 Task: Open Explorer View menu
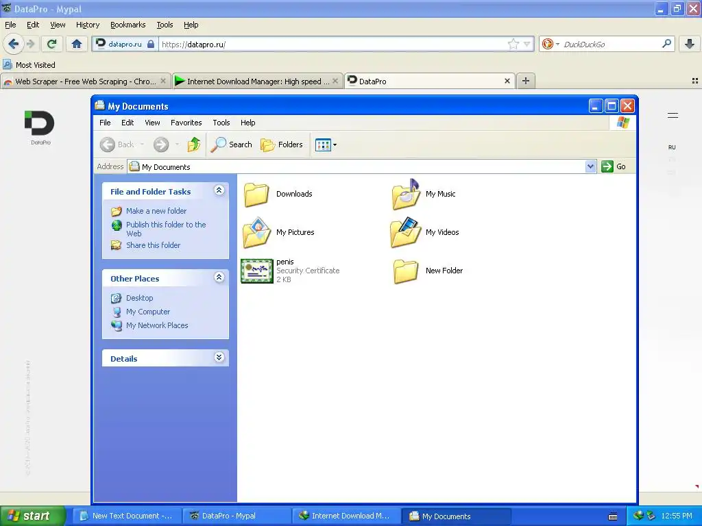tap(152, 123)
